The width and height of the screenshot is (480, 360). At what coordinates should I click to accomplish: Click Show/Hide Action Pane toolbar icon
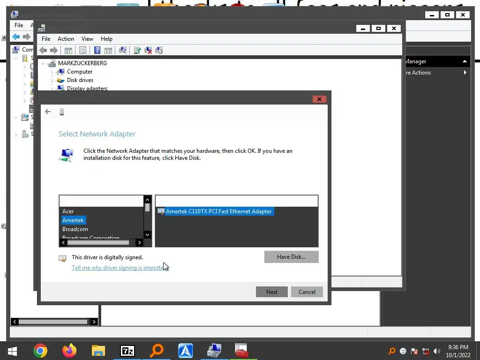tap(108, 50)
